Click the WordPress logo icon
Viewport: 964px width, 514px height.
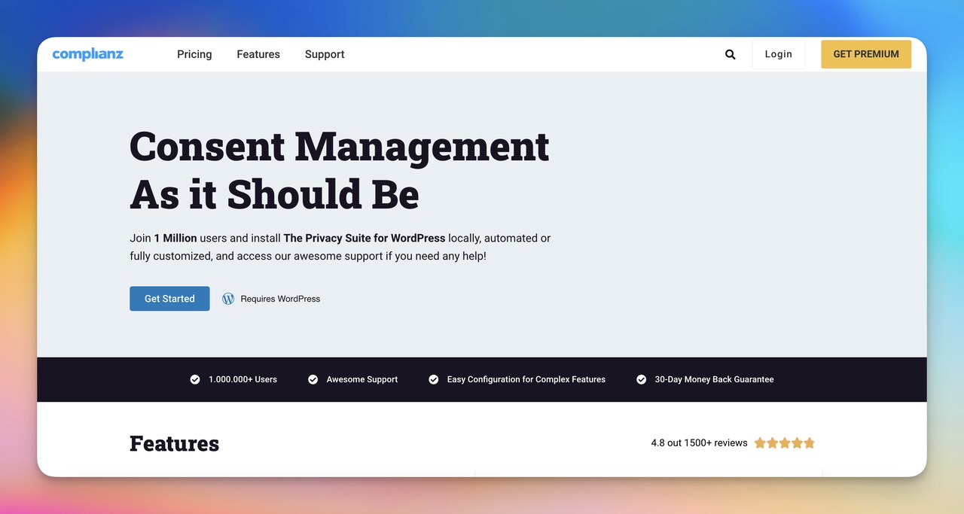tap(228, 299)
